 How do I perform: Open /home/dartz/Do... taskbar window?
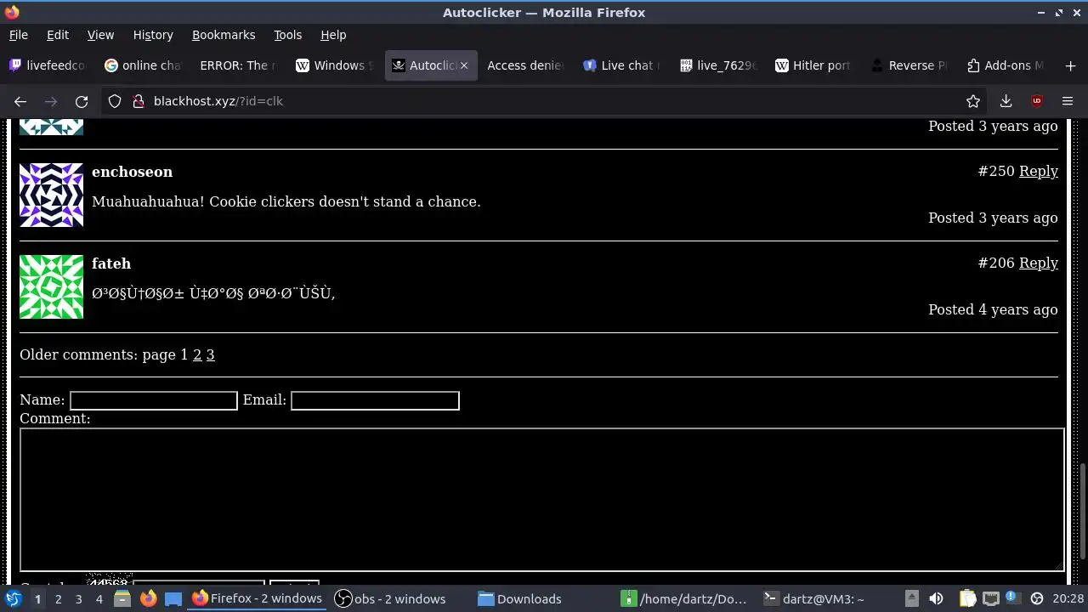685,598
